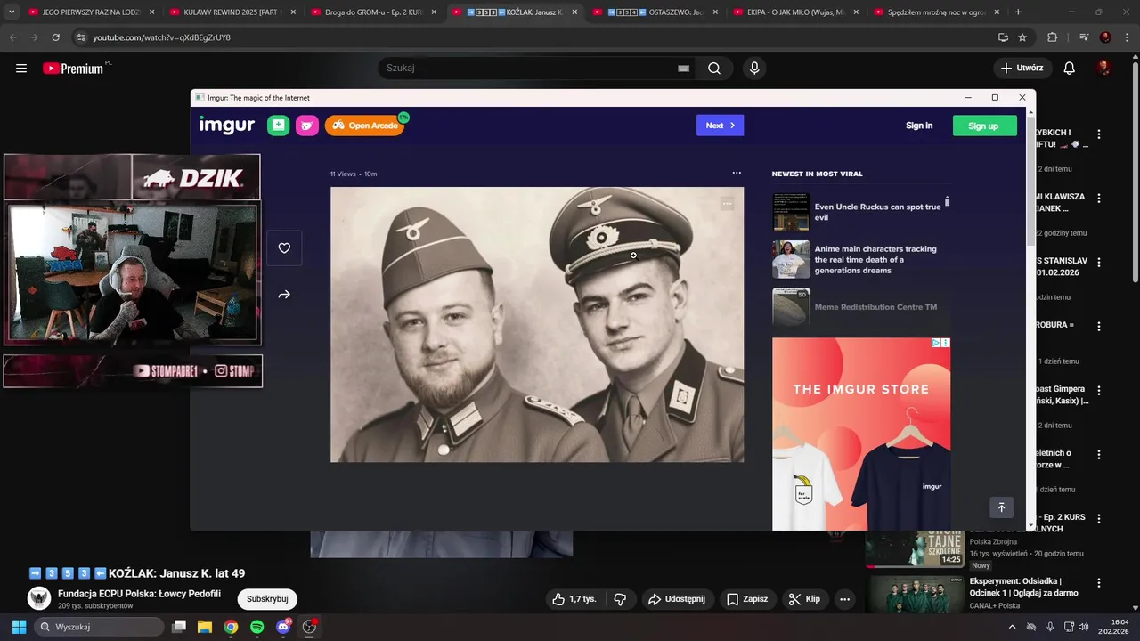Viewport: 1140px width, 641px height.
Task: Open Chrome three-dot menu
Action: tap(1127, 37)
